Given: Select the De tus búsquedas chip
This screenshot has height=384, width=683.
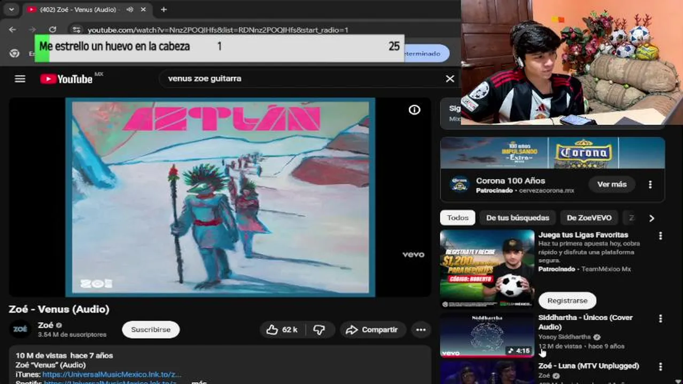Looking at the screenshot, I should 517,218.
